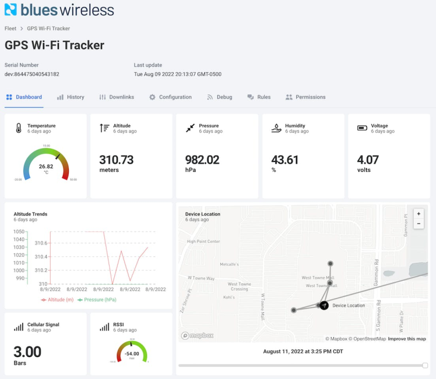Click the RSSI signal bars icon
This screenshot has width=436, height=379.
(x=104, y=327)
